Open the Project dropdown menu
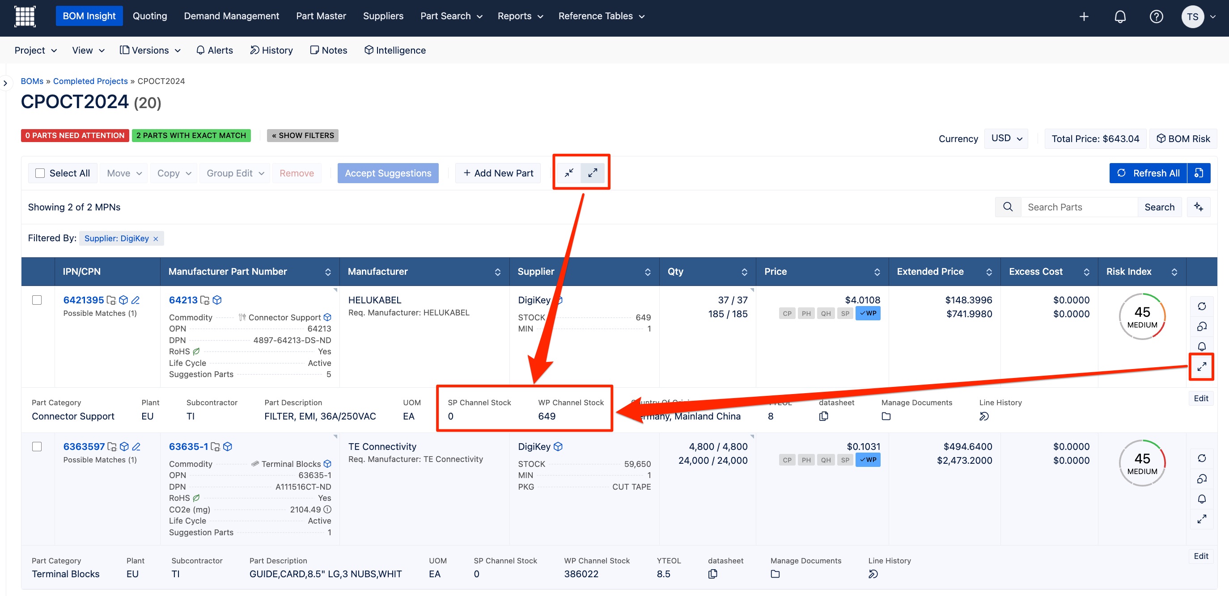Screen dimensions: 1229x596 point(36,50)
